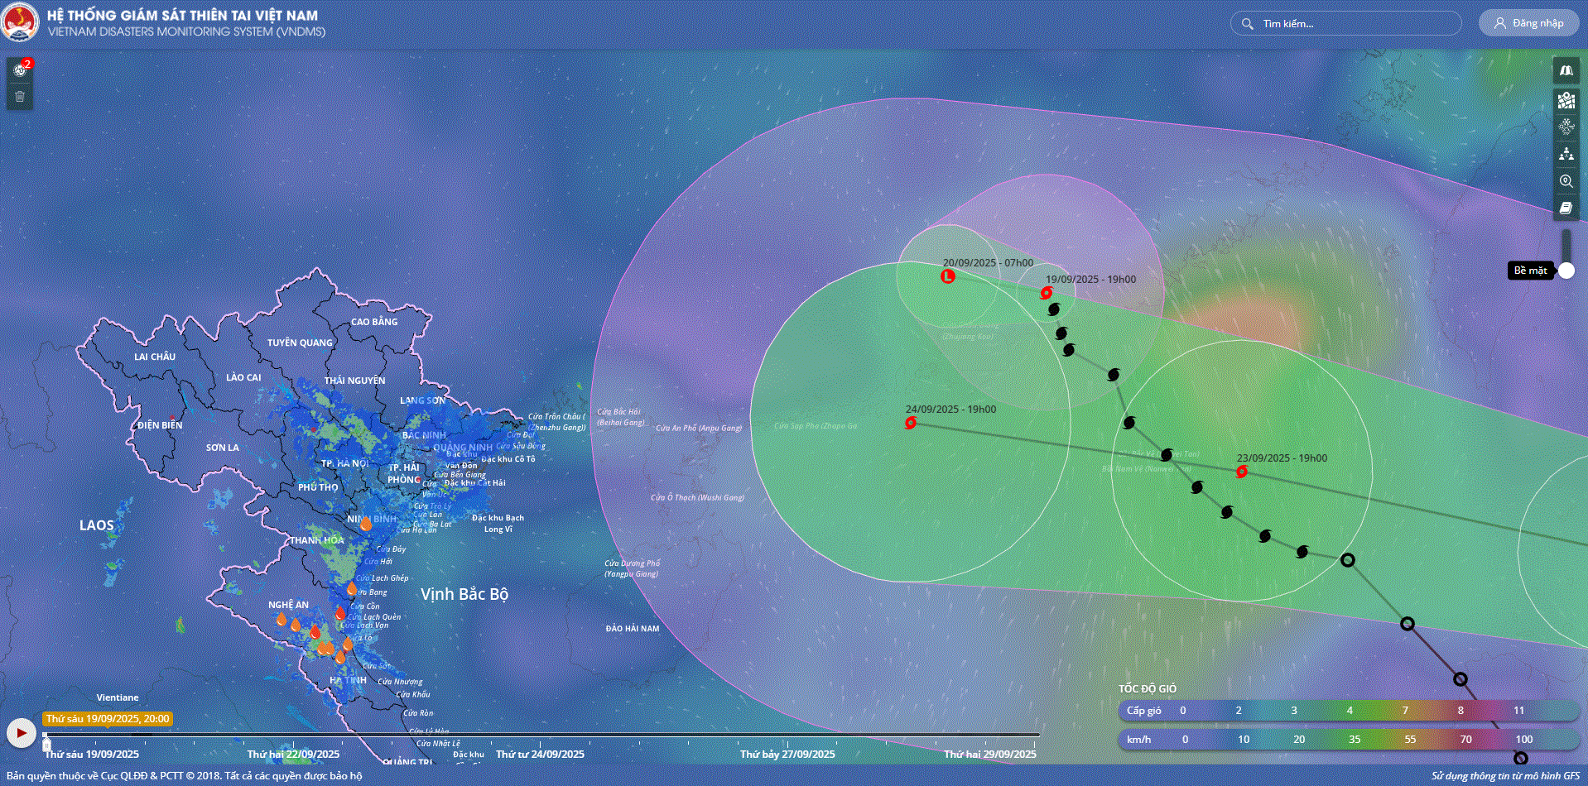Jump timeline to Thứ hai 22/09/2025
Image resolution: width=1588 pixels, height=786 pixels.
pyautogui.click(x=293, y=754)
